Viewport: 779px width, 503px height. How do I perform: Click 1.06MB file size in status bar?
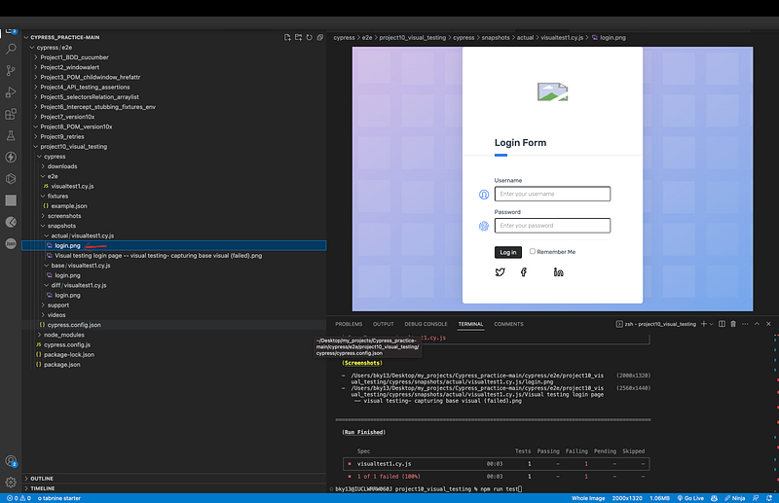659,498
